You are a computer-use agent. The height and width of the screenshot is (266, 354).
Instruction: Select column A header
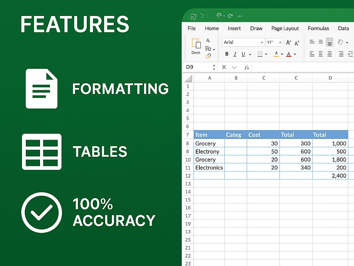click(209, 78)
